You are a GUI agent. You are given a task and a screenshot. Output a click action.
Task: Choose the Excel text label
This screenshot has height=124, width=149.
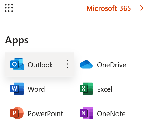105,89
